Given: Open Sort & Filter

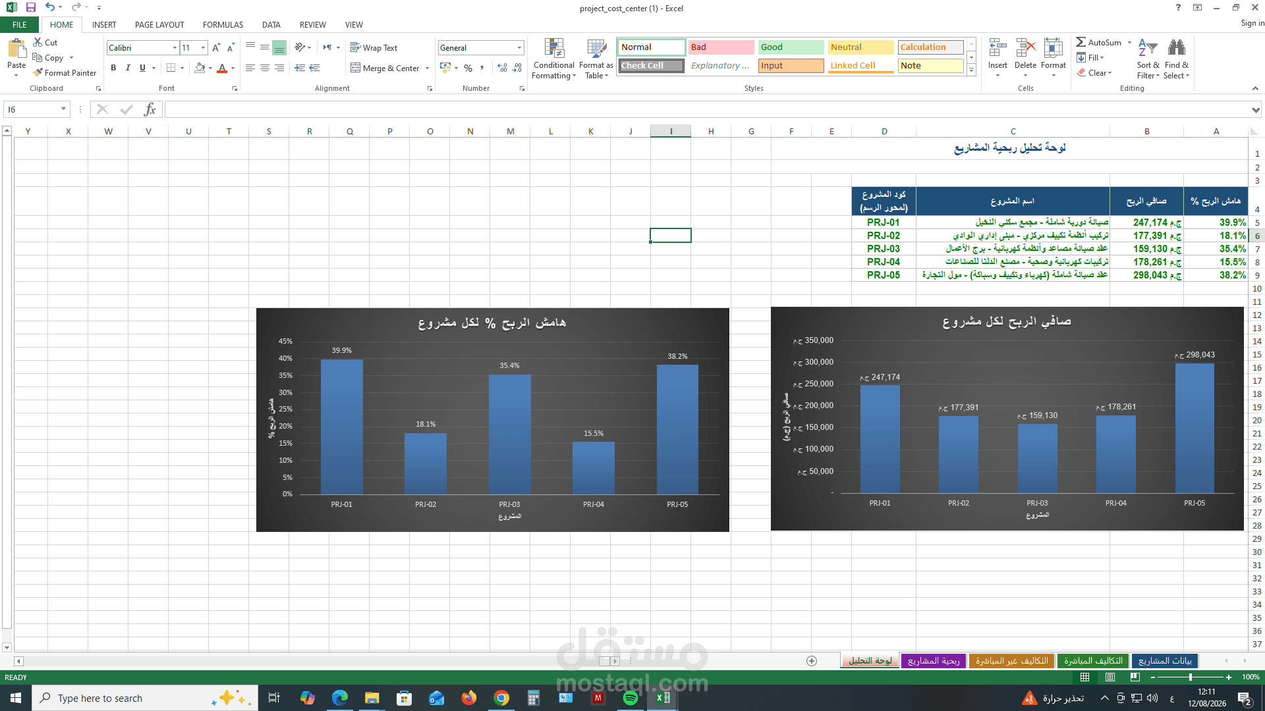Looking at the screenshot, I should pos(1148,59).
